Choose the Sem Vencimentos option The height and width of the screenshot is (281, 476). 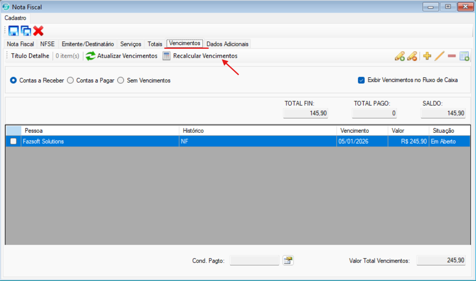pos(121,80)
